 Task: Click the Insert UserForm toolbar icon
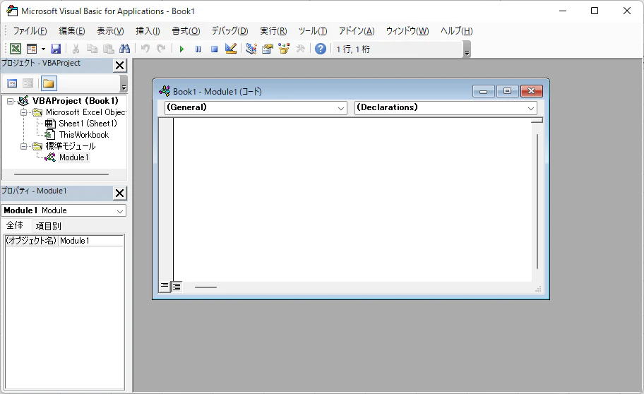click(32, 49)
